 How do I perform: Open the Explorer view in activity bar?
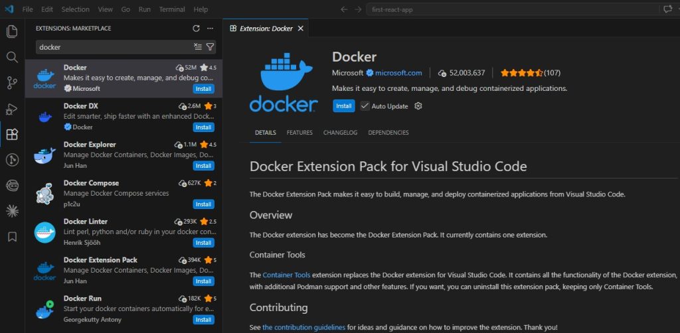click(12, 31)
